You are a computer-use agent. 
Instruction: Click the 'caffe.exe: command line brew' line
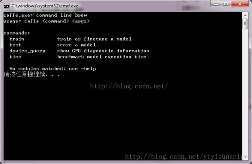pyautogui.click(x=45, y=15)
